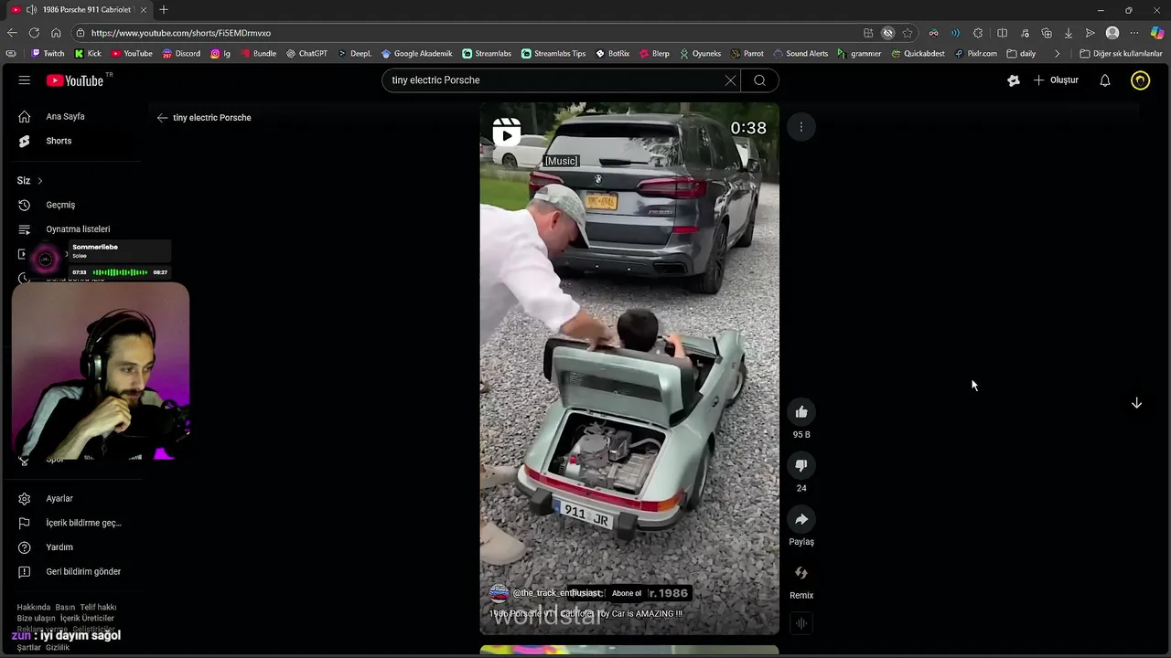Open Ana Sayfa in the sidebar
The width and height of the screenshot is (1171, 658).
click(65, 117)
